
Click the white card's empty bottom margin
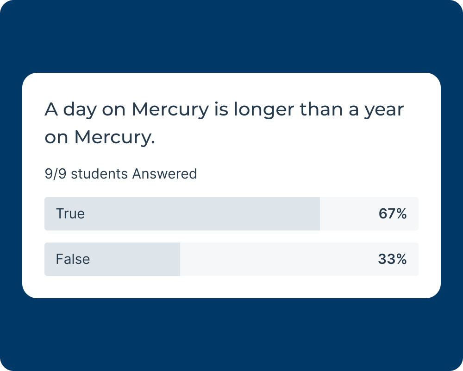click(231, 288)
